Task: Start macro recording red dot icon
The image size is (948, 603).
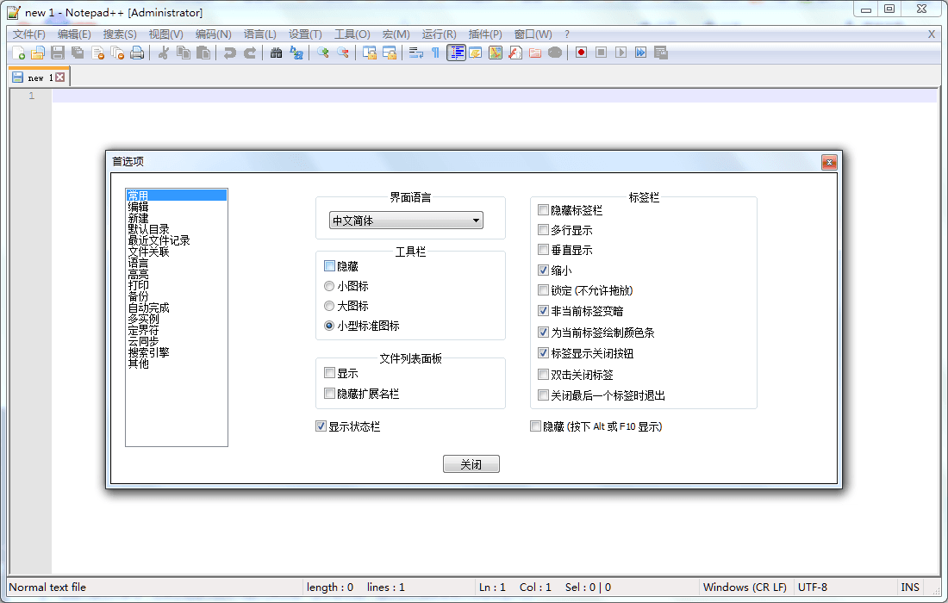Action: click(x=581, y=53)
